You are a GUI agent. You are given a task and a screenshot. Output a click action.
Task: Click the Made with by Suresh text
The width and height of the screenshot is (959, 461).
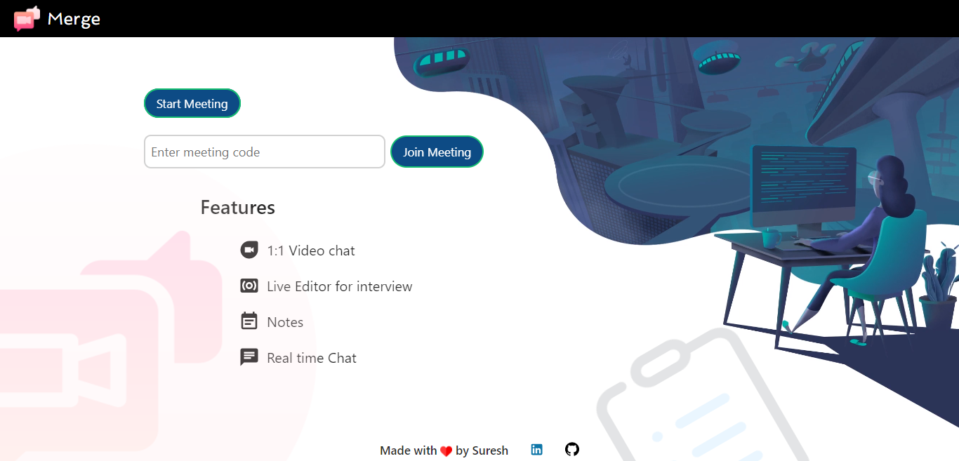coord(444,450)
